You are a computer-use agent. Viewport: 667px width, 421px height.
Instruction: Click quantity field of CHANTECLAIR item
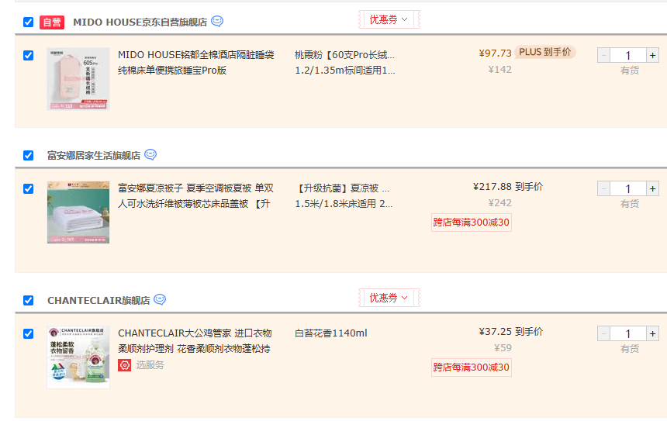[628, 333]
